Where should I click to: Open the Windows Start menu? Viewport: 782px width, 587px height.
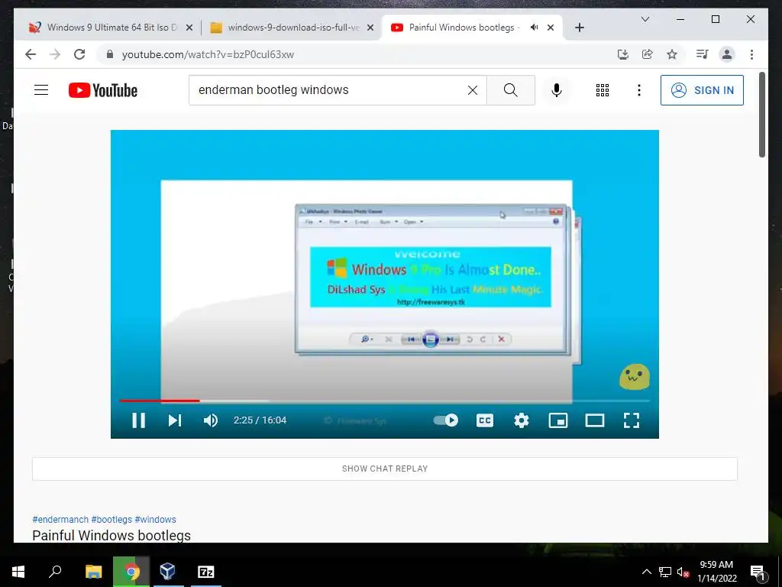point(18,572)
